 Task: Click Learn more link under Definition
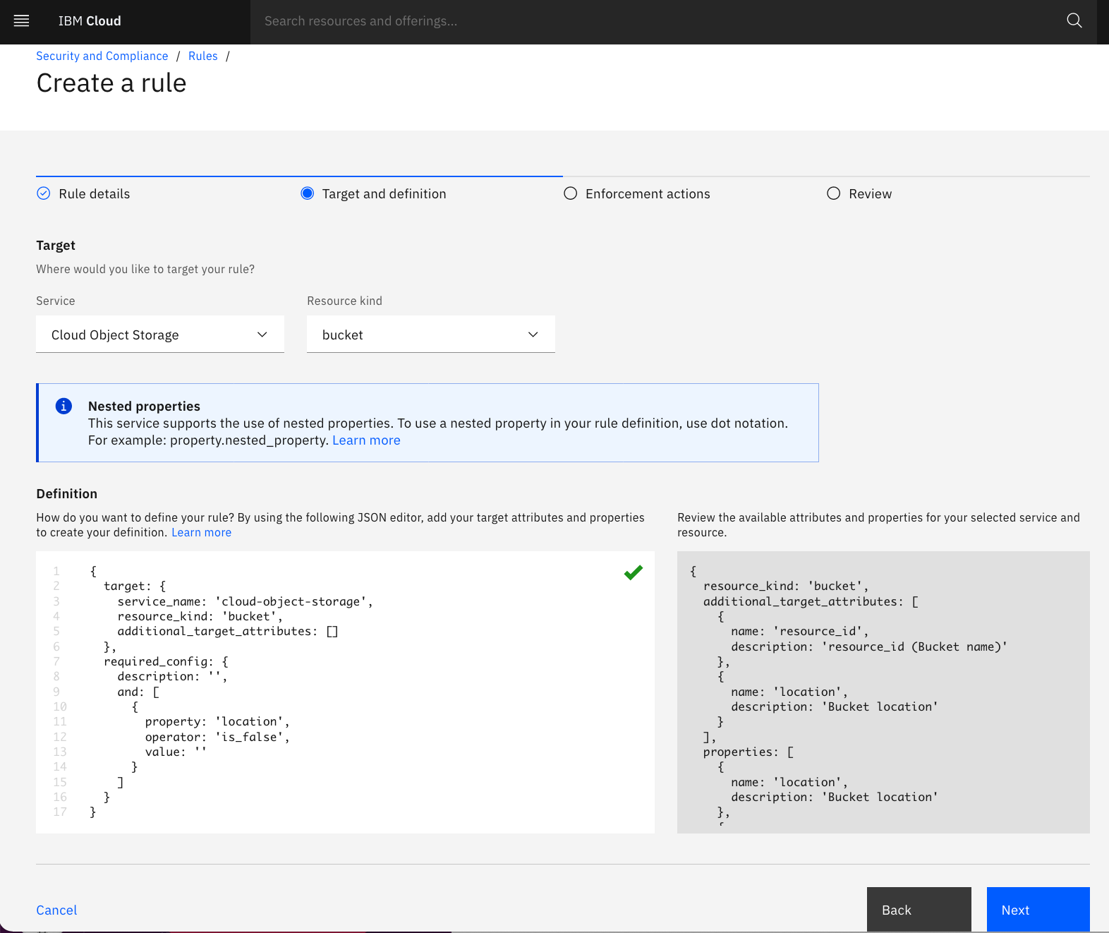coord(201,533)
